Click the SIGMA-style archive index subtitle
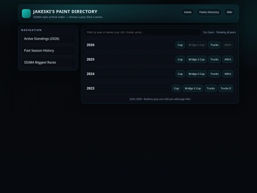The width and height of the screenshot is (257, 193). (68, 17)
